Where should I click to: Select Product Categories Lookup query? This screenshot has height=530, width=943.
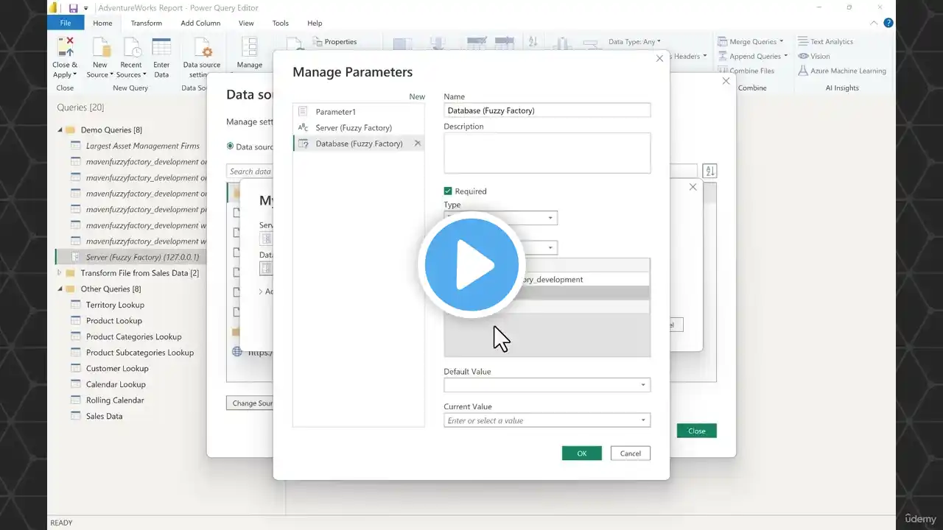pyautogui.click(x=133, y=336)
